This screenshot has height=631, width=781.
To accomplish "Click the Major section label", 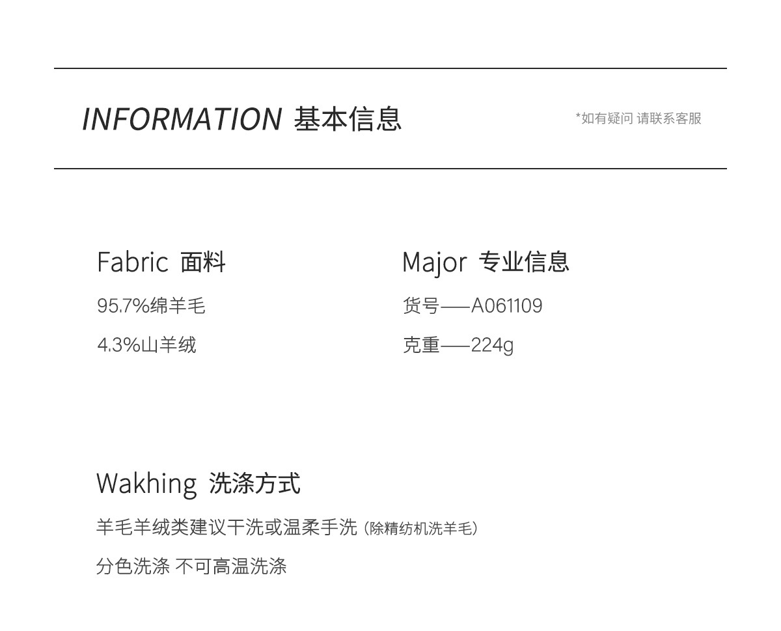I will pyautogui.click(x=434, y=262).
